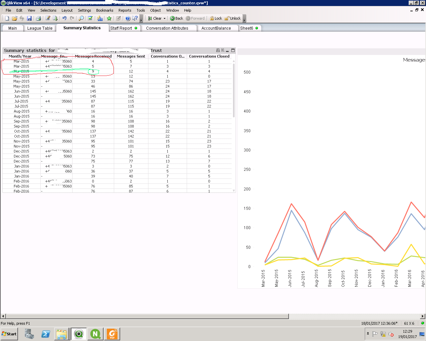Open PowerShell from the taskbar
Viewport: 426px width, 341px height.
tap(46, 334)
